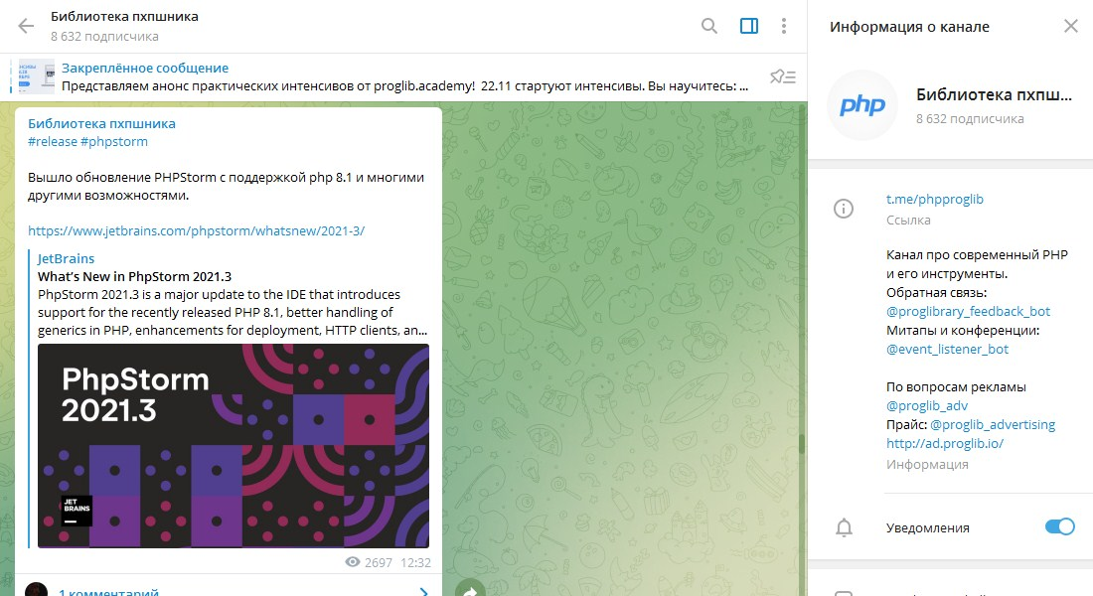This screenshot has width=1093, height=596.
Task: Turn off the Уведомления switch
Action: coord(1059,527)
